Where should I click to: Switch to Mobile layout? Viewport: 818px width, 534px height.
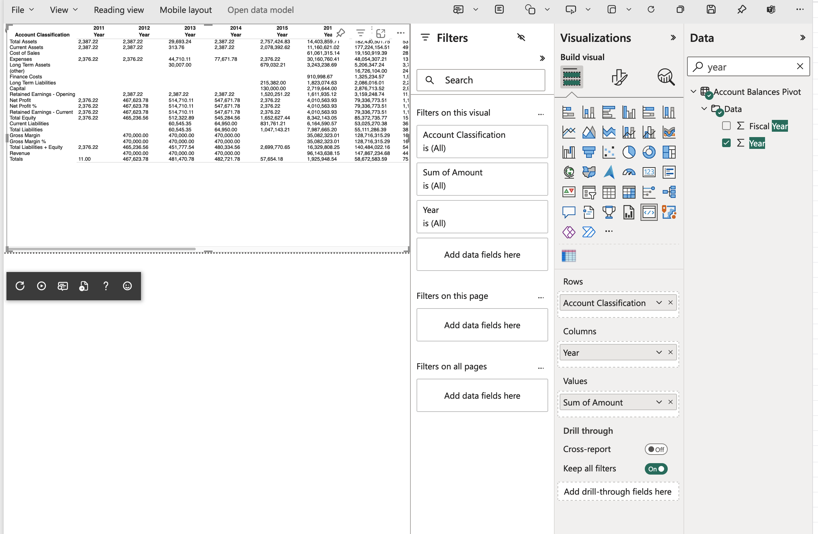pos(185,10)
